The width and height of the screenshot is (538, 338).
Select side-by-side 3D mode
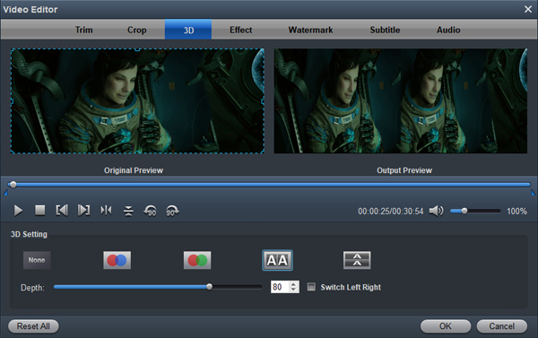[277, 260]
